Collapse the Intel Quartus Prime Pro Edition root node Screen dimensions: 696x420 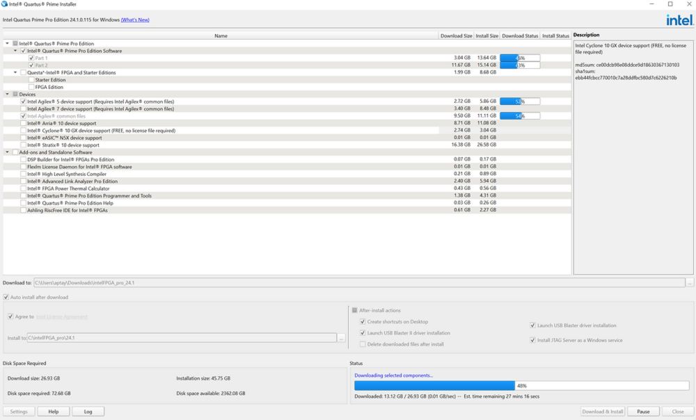point(7,44)
